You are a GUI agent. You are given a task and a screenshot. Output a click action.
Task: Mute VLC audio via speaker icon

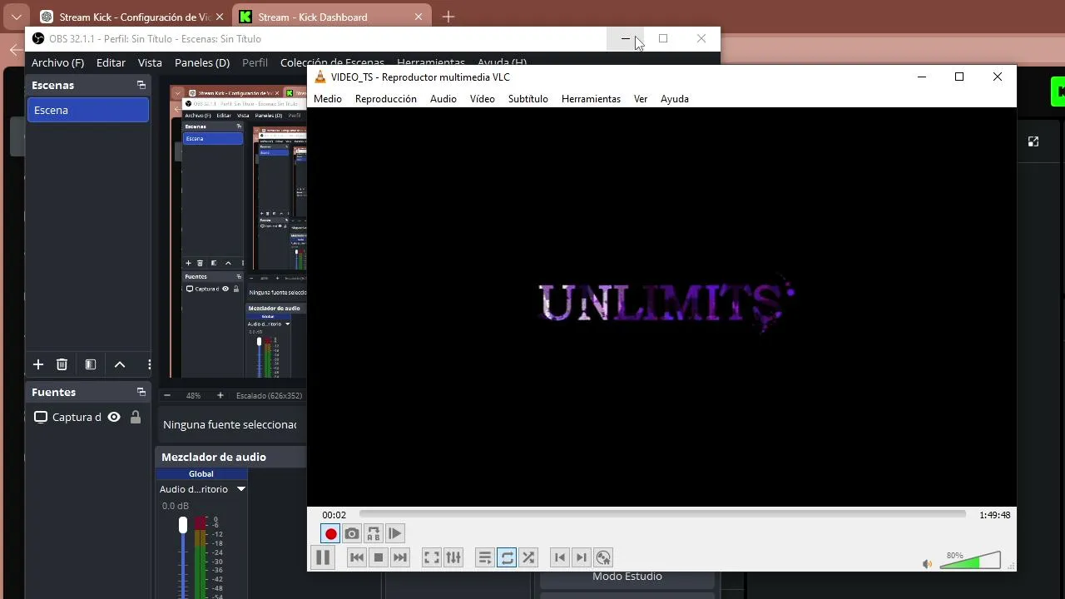tap(928, 564)
